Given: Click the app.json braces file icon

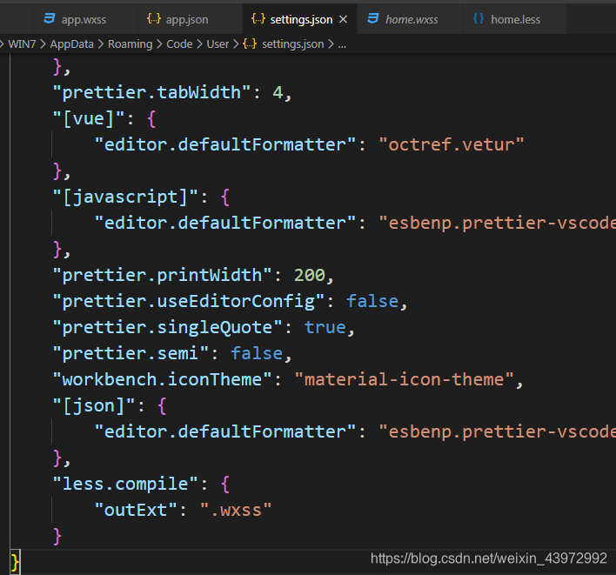Looking at the screenshot, I should [154, 18].
